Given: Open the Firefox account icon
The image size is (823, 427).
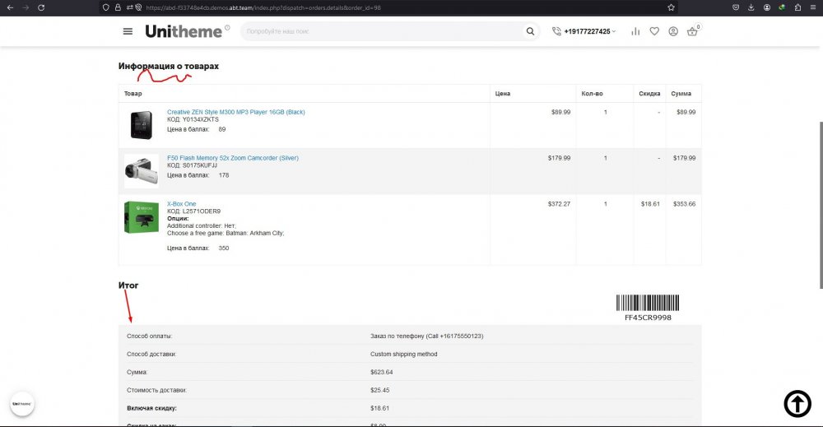Looking at the screenshot, I should pos(767,8).
